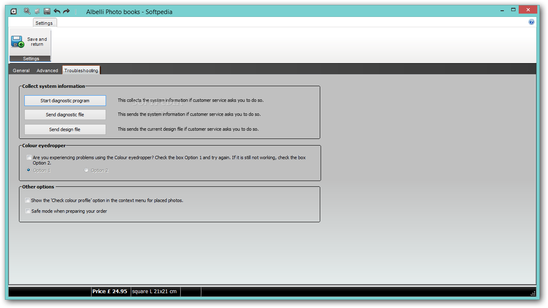Click 'square L 21x21 cm' in status bar
Screen dimensions: 548x308
pos(154,292)
